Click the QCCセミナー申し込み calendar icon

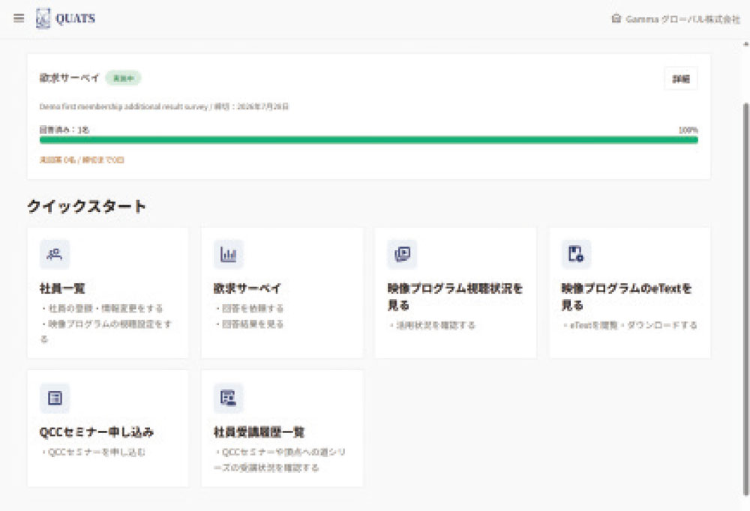tap(55, 398)
